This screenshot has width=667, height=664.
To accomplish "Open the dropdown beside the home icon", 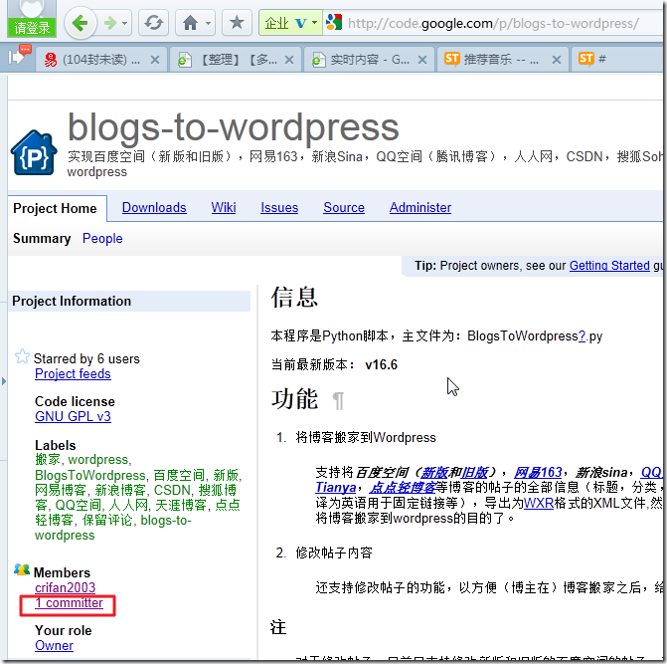I will tap(208, 23).
